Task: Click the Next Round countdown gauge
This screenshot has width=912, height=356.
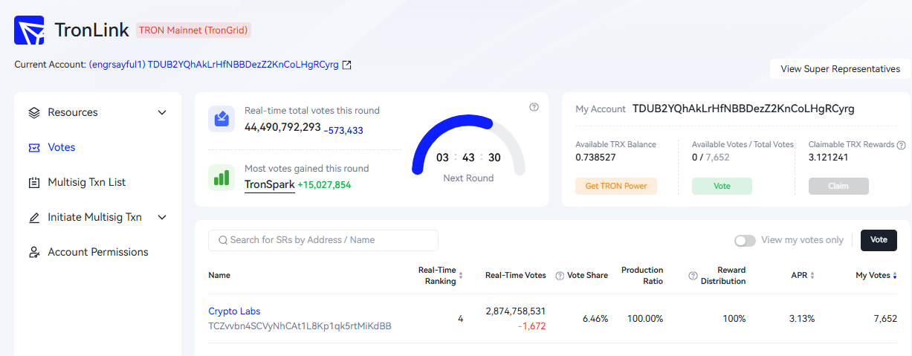Action: pyautogui.click(x=468, y=147)
